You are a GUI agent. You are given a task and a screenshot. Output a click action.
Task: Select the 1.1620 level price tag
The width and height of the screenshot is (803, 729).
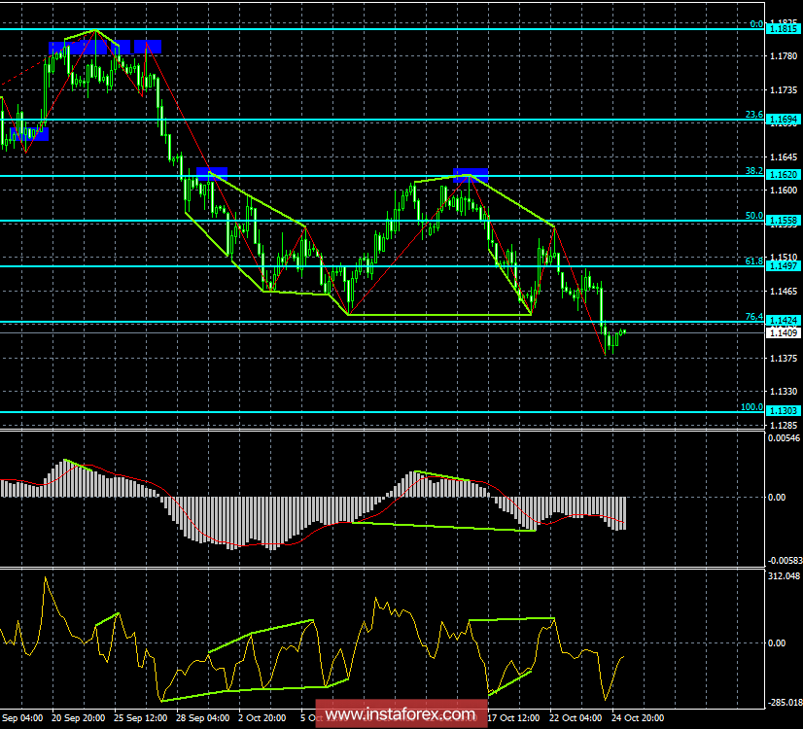point(784,175)
